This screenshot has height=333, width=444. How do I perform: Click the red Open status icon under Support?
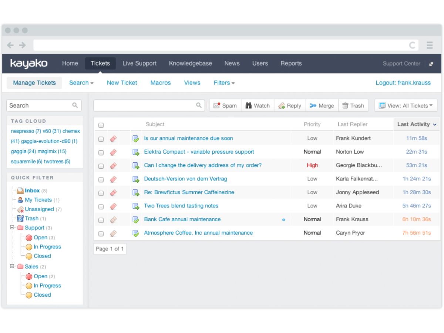29,238
